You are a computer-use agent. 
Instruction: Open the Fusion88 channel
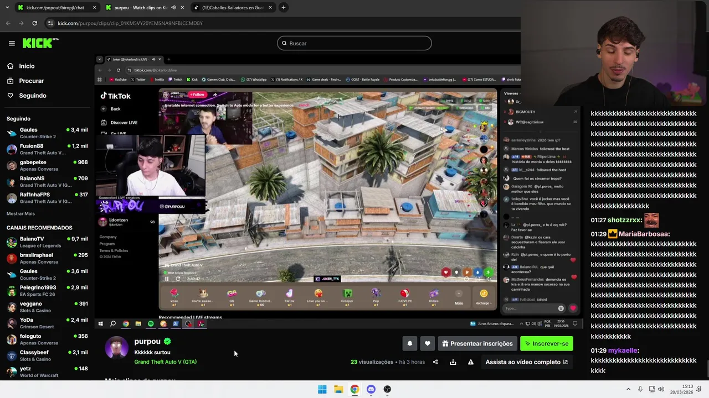point(47,149)
